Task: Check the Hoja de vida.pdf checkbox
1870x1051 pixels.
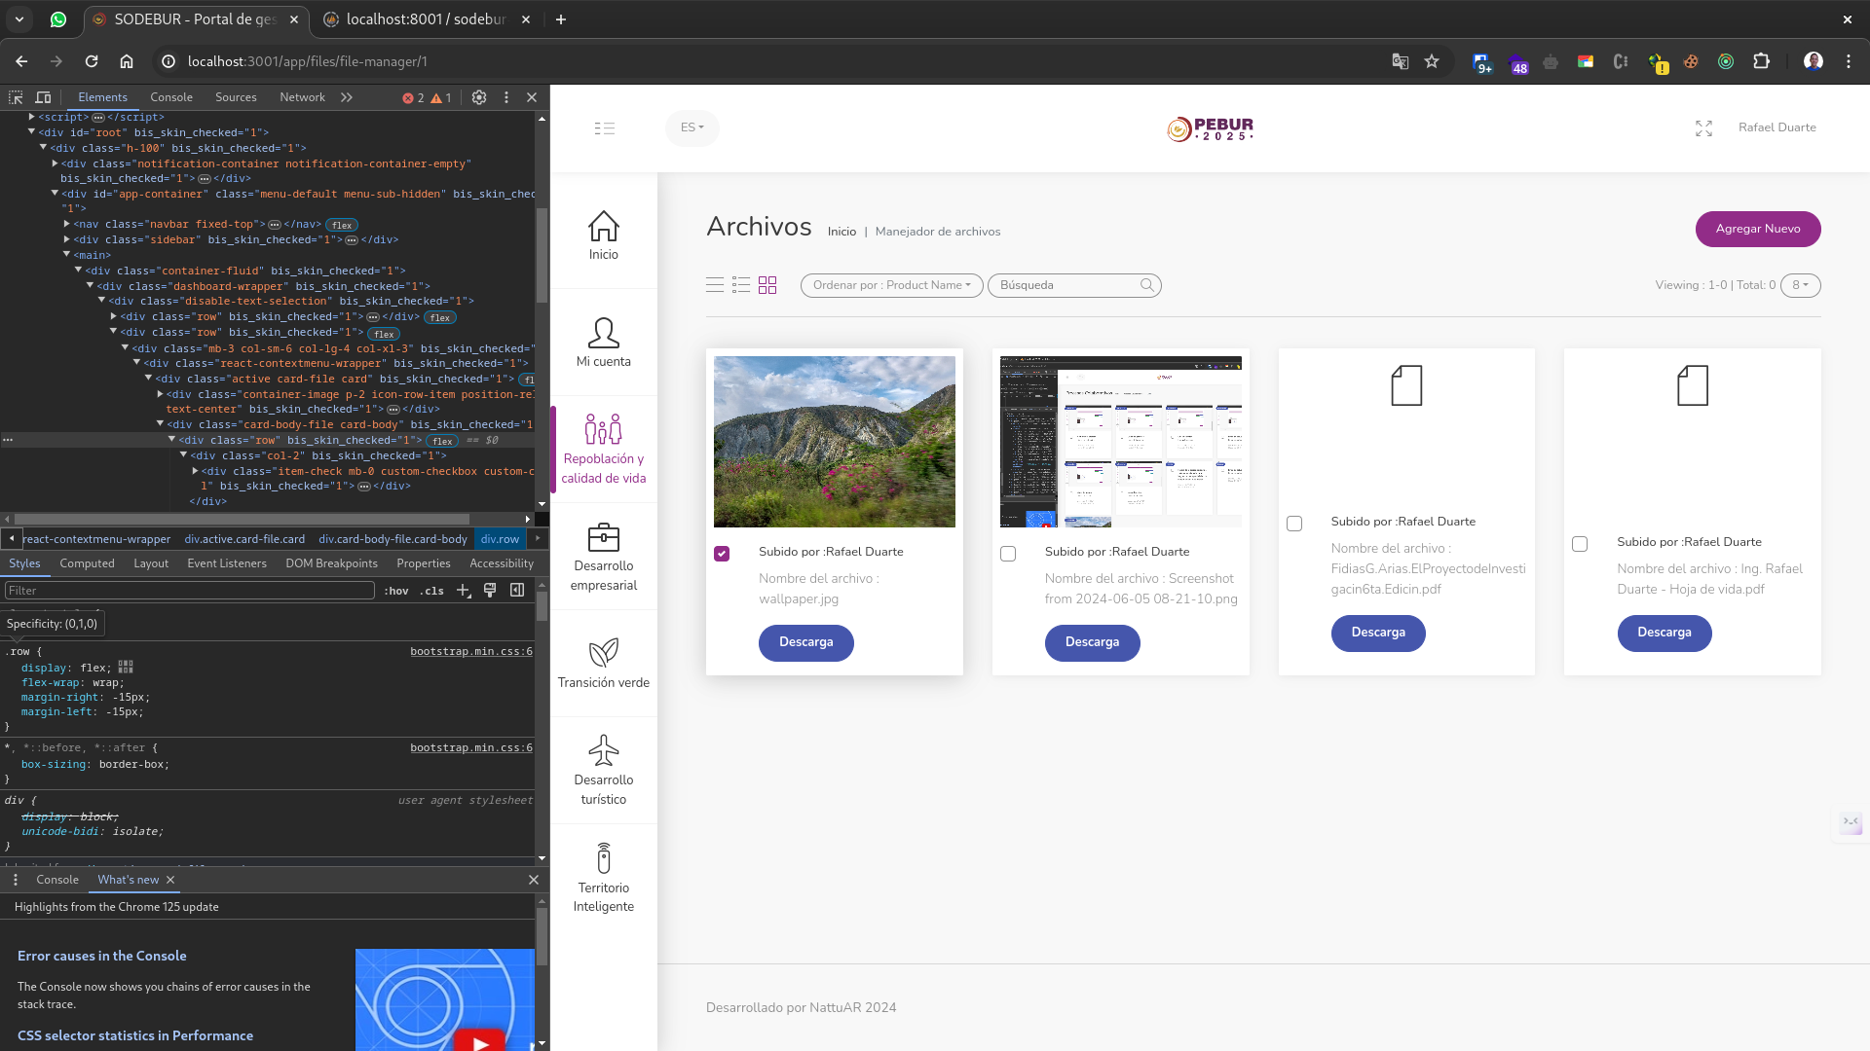Action: point(1580,544)
